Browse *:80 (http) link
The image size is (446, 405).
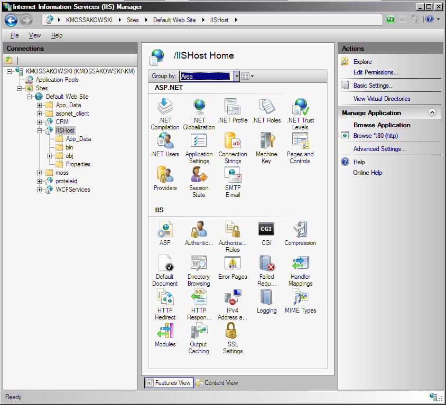coord(376,136)
